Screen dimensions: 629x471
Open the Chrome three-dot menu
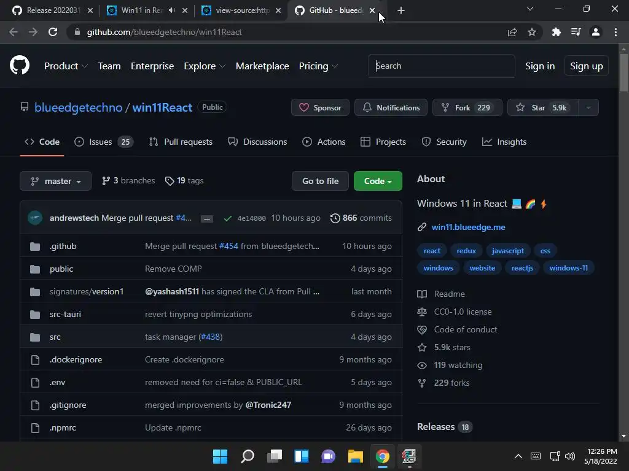pos(615,32)
